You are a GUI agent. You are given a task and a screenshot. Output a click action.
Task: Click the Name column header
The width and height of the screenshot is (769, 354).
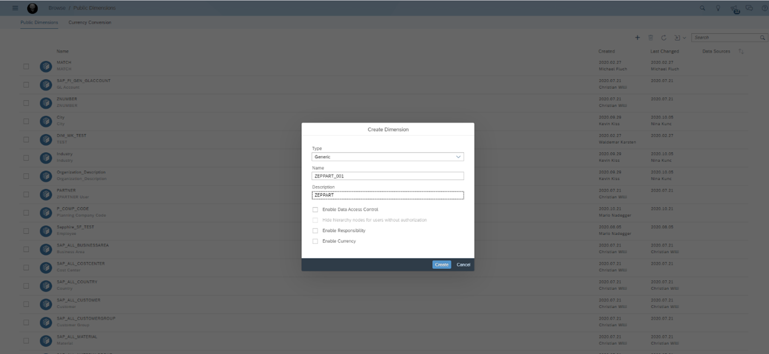pyautogui.click(x=63, y=51)
